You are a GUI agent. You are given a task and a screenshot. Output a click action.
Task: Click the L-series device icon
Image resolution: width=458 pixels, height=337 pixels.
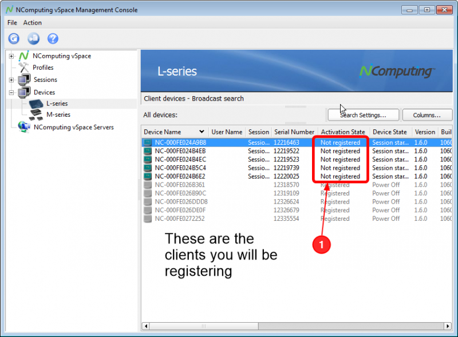point(36,104)
